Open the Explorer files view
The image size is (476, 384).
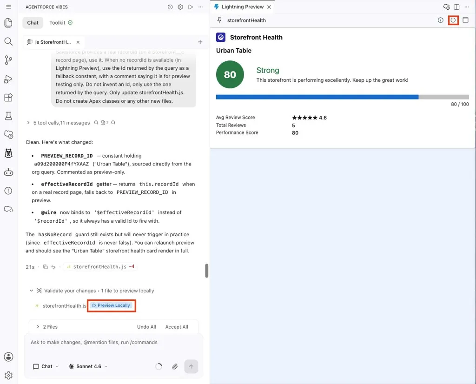(x=8, y=23)
